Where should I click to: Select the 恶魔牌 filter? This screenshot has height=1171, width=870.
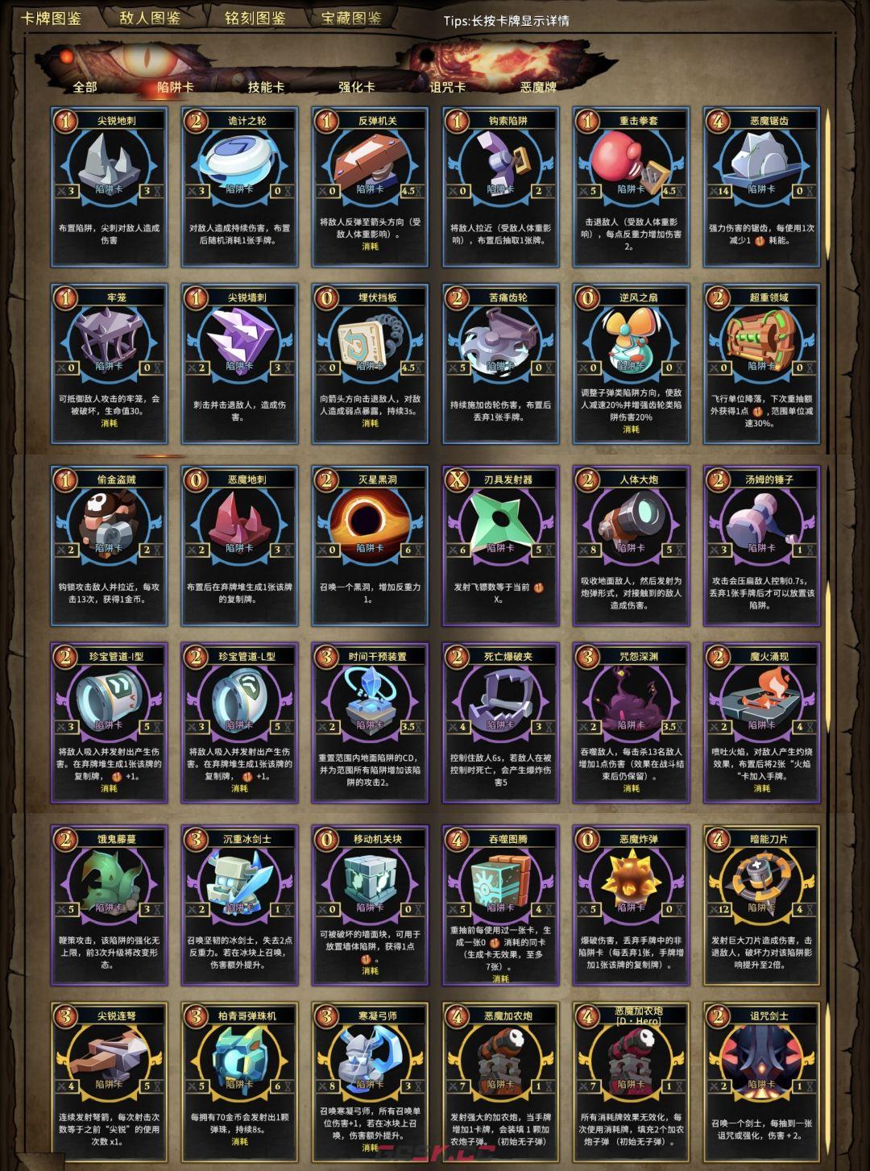(539, 87)
